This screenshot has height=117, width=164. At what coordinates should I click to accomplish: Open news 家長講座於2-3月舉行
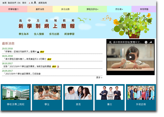tap(25, 59)
